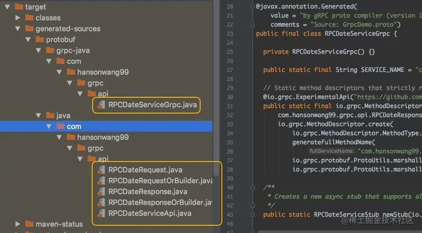Select the RPCDateServiceGrpc.java file icon
Screen dimensions: 422x233
pos(102,105)
